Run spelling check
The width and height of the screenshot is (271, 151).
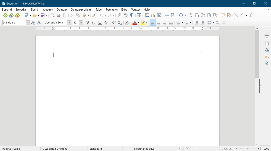click(125, 16)
